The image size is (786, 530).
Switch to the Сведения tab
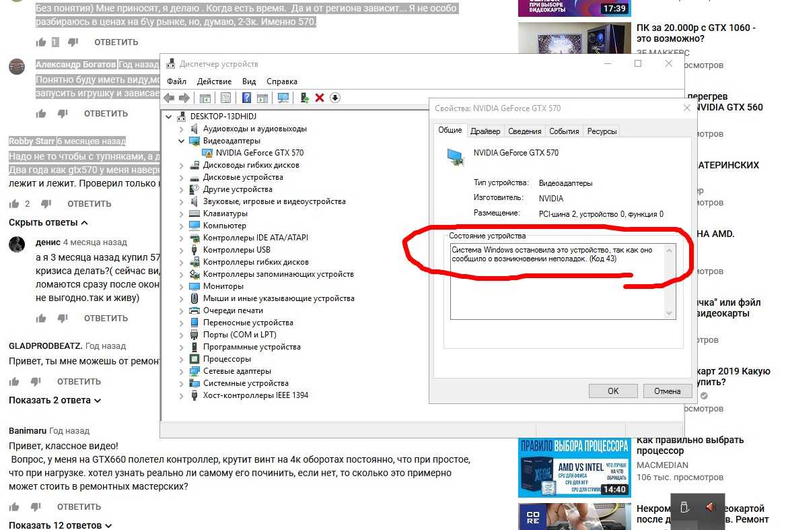point(525,131)
